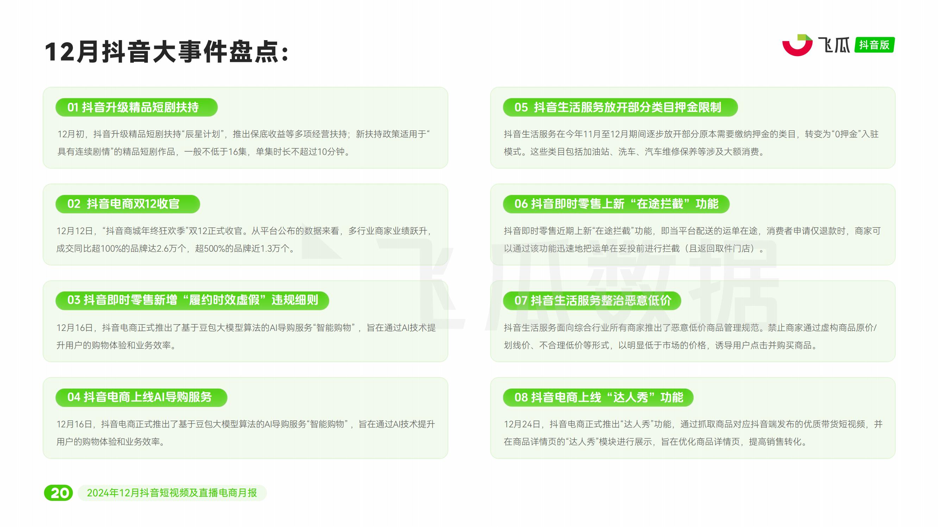The image size is (939, 528).
Task: Click text line 抖音即时零售近期上新在途拦截功能
Action: point(692,231)
